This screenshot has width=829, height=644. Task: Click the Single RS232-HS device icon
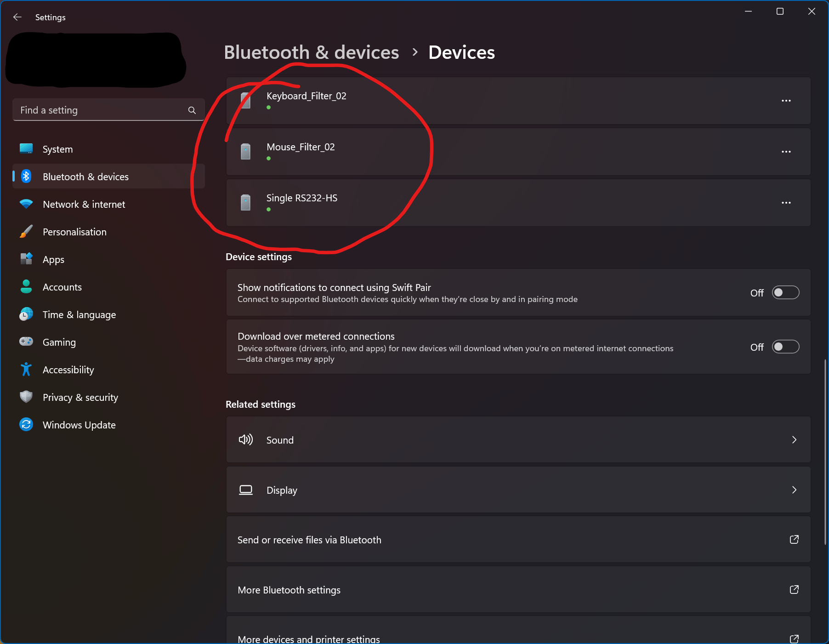[246, 202]
